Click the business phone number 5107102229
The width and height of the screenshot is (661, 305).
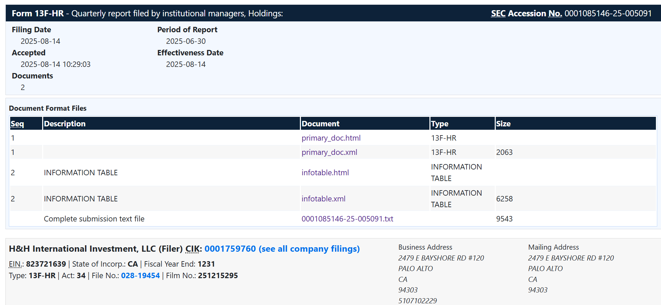point(418,301)
